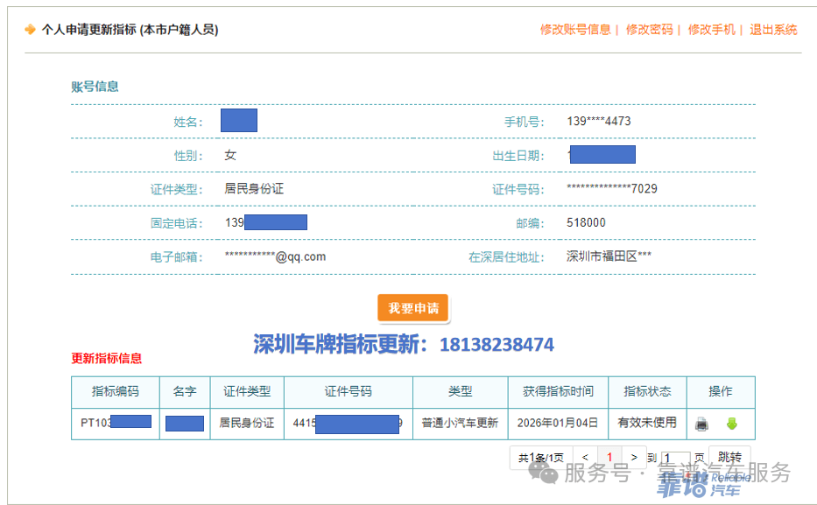Screen dimensions: 817x505
Task: Click the 获得指标时间 column header
Action: click(558, 391)
